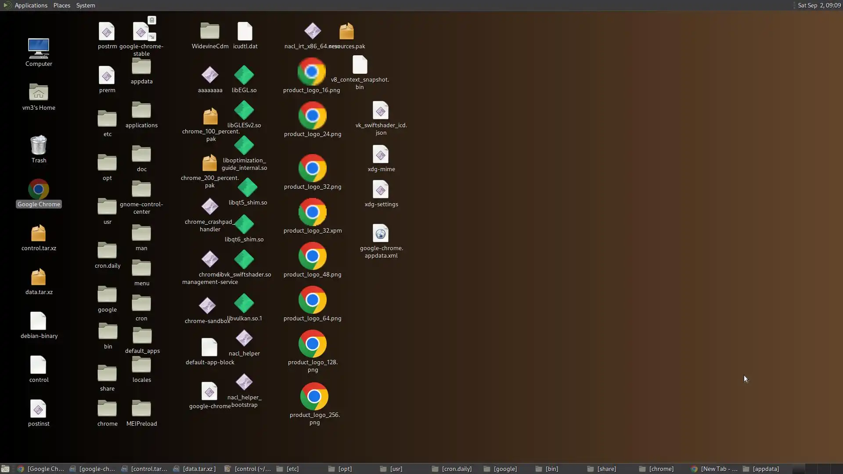Select the WidevineCdm folder
Image resolution: width=843 pixels, height=474 pixels.
coord(210,32)
